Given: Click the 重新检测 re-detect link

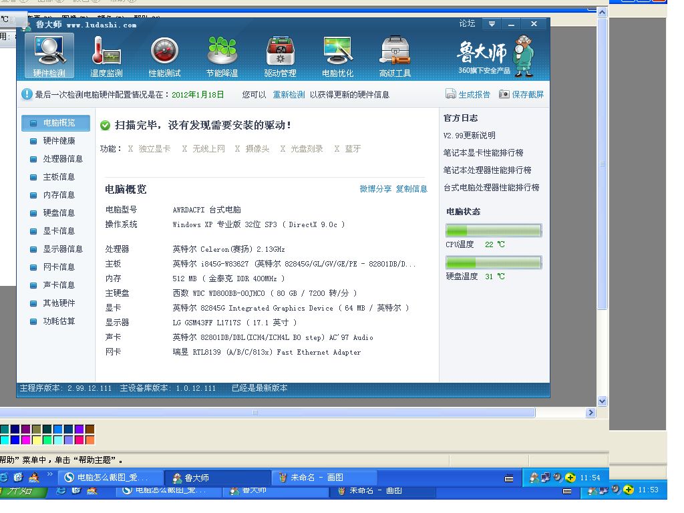Looking at the screenshot, I should (289, 95).
